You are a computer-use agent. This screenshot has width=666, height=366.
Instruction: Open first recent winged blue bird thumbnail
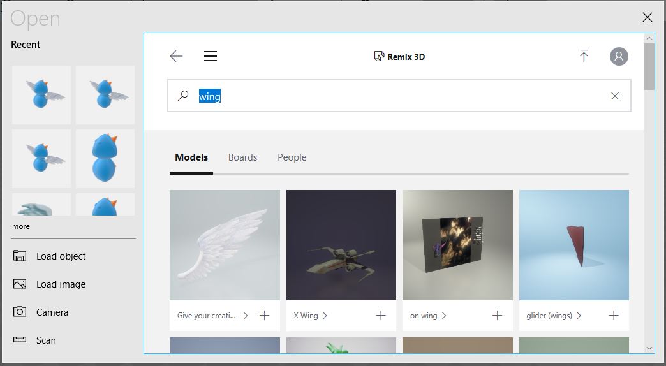pos(41,94)
